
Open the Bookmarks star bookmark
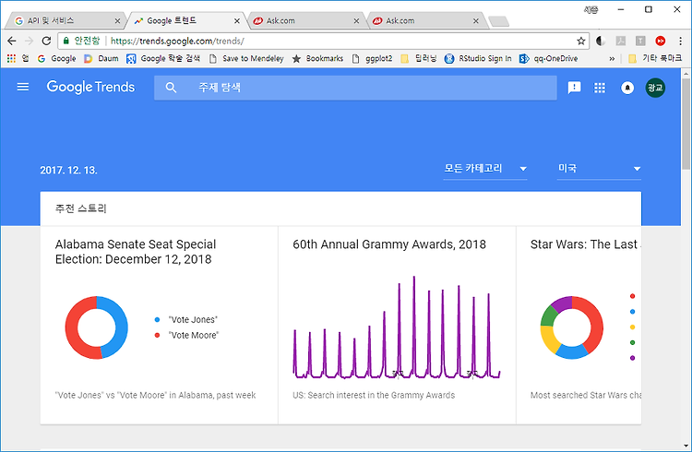click(317, 58)
